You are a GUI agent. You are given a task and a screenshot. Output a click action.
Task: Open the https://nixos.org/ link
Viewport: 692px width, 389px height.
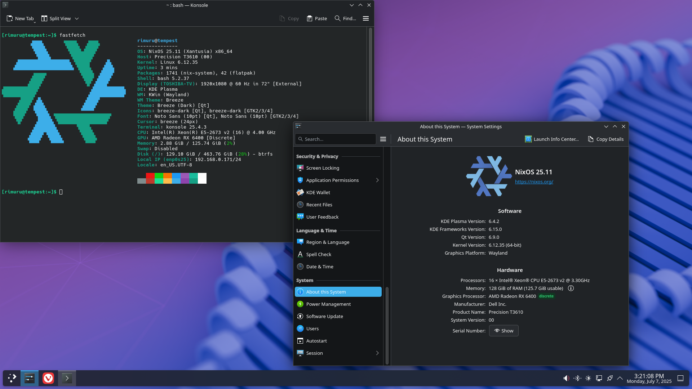534,182
